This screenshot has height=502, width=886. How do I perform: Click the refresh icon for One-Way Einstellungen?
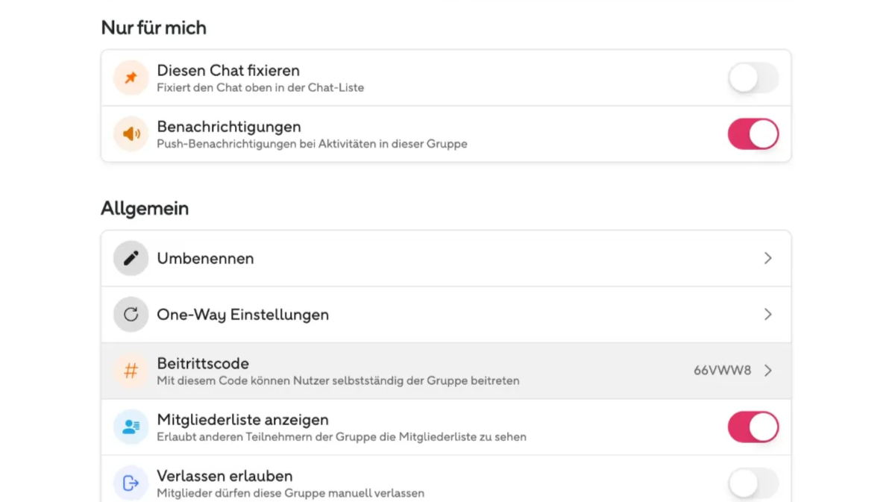(131, 314)
